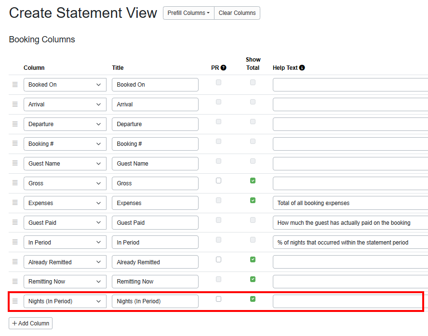Uncheck Show Total for the Gross row
The height and width of the screenshot is (336, 428).
click(253, 181)
